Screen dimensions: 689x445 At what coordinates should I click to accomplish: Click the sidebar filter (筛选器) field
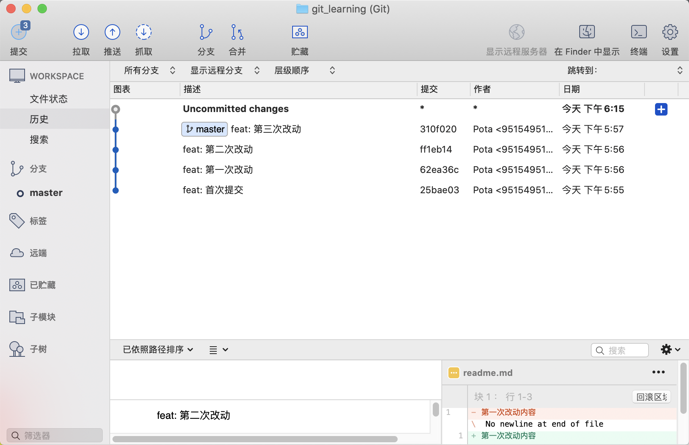point(55,435)
